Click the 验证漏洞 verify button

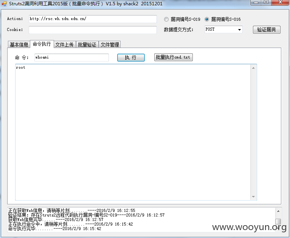coord(267,29)
